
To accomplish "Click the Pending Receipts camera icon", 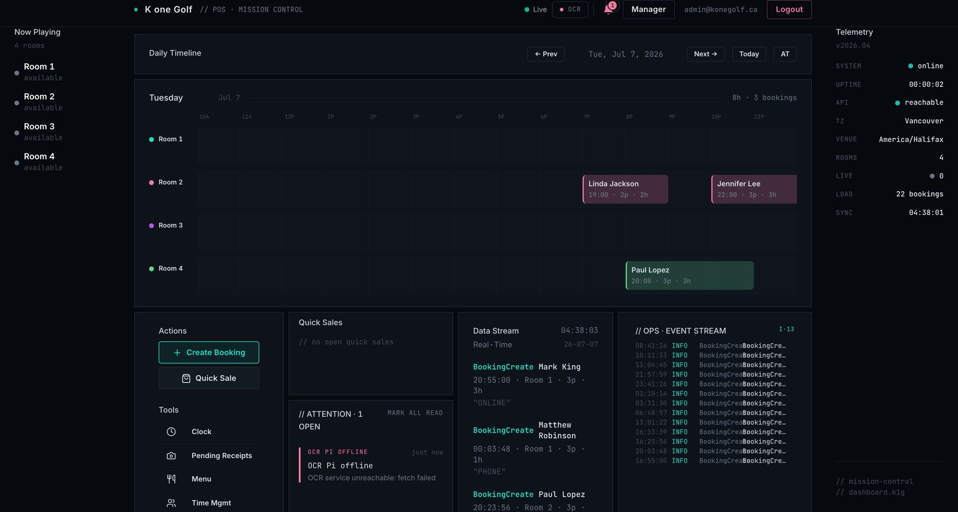I will click(x=171, y=456).
